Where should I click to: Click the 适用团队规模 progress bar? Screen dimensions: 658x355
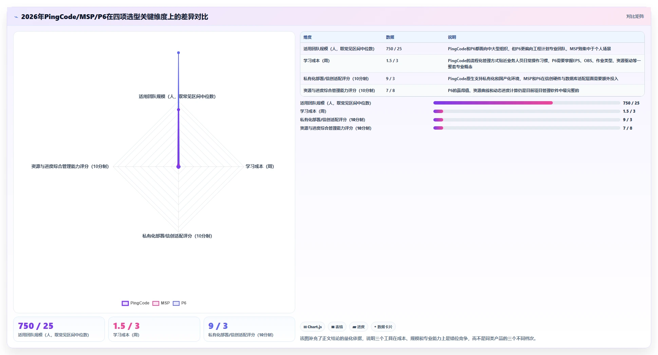point(527,103)
